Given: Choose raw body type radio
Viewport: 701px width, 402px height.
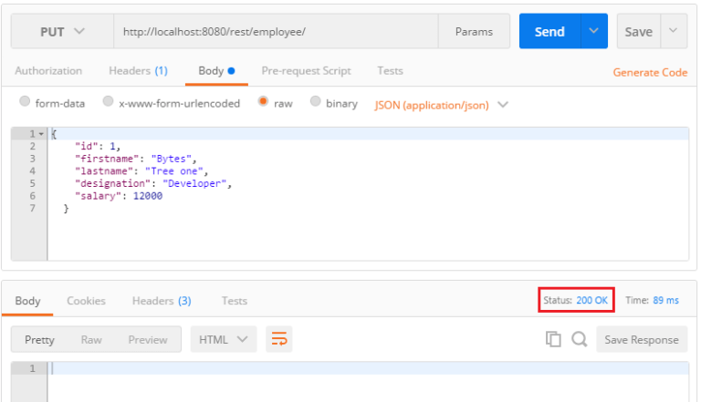Looking at the screenshot, I should tap(263, 101).
